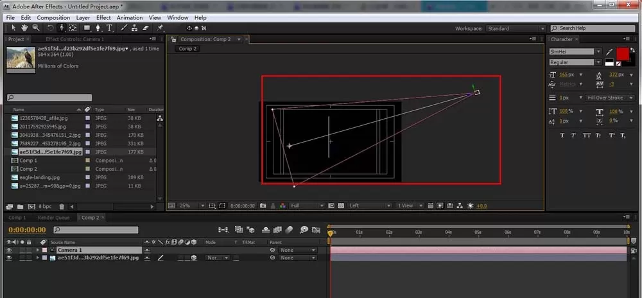Screen dimensions: 642x298
Task: Take a snapshot with camera icon
Action: [263, 206]
